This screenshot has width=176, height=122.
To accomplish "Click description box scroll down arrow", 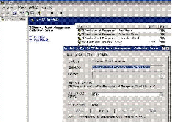I will (161, 77).
